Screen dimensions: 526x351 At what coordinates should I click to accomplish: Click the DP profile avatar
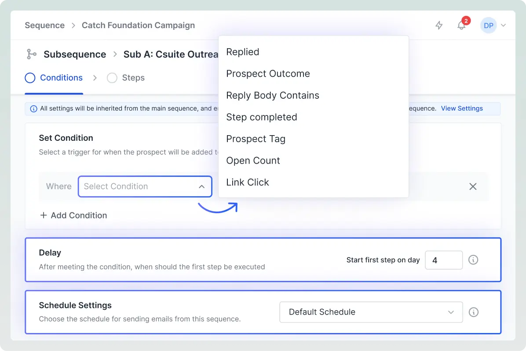point(488,25)
